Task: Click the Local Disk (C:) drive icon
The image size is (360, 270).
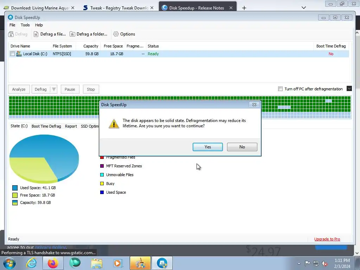Action: [19, 54]
